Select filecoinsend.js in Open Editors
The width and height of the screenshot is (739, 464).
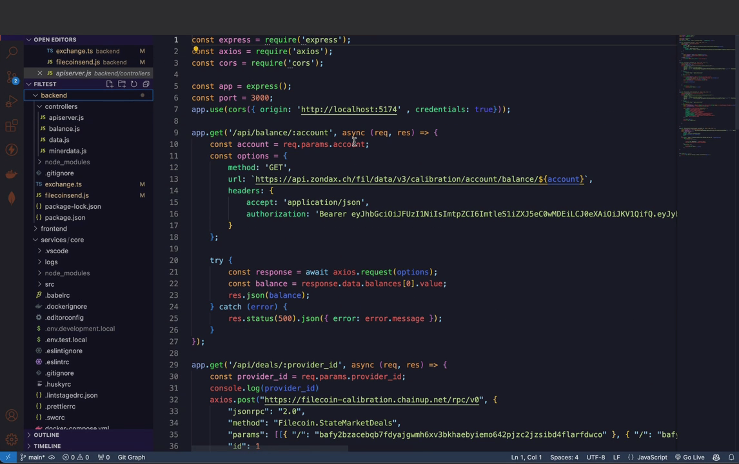pyautogui.click(x=88, y=62)
